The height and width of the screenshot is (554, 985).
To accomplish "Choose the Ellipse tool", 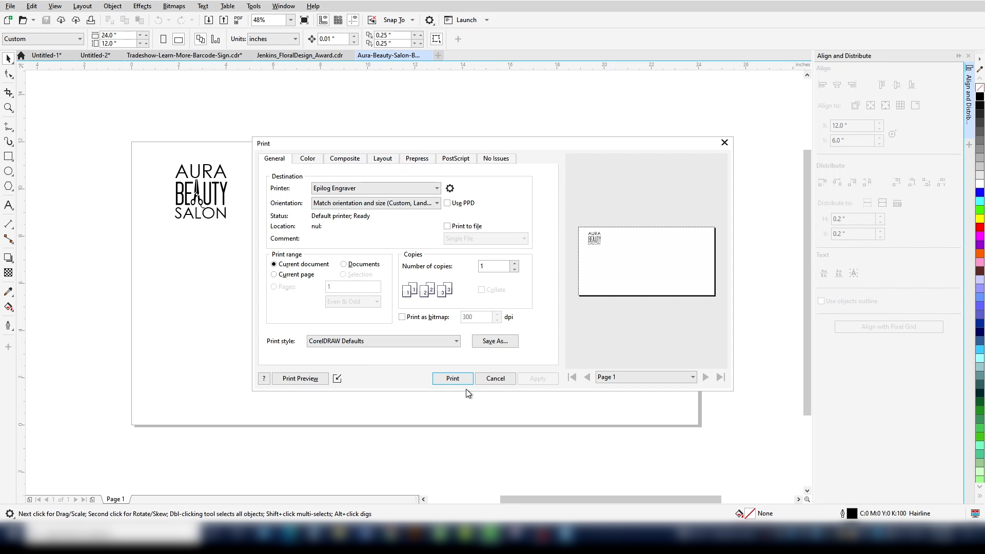I will coord(8,171).
